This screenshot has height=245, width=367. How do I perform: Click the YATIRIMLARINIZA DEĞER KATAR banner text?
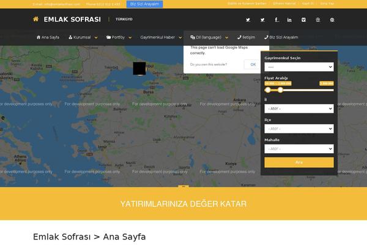[183, 204]
